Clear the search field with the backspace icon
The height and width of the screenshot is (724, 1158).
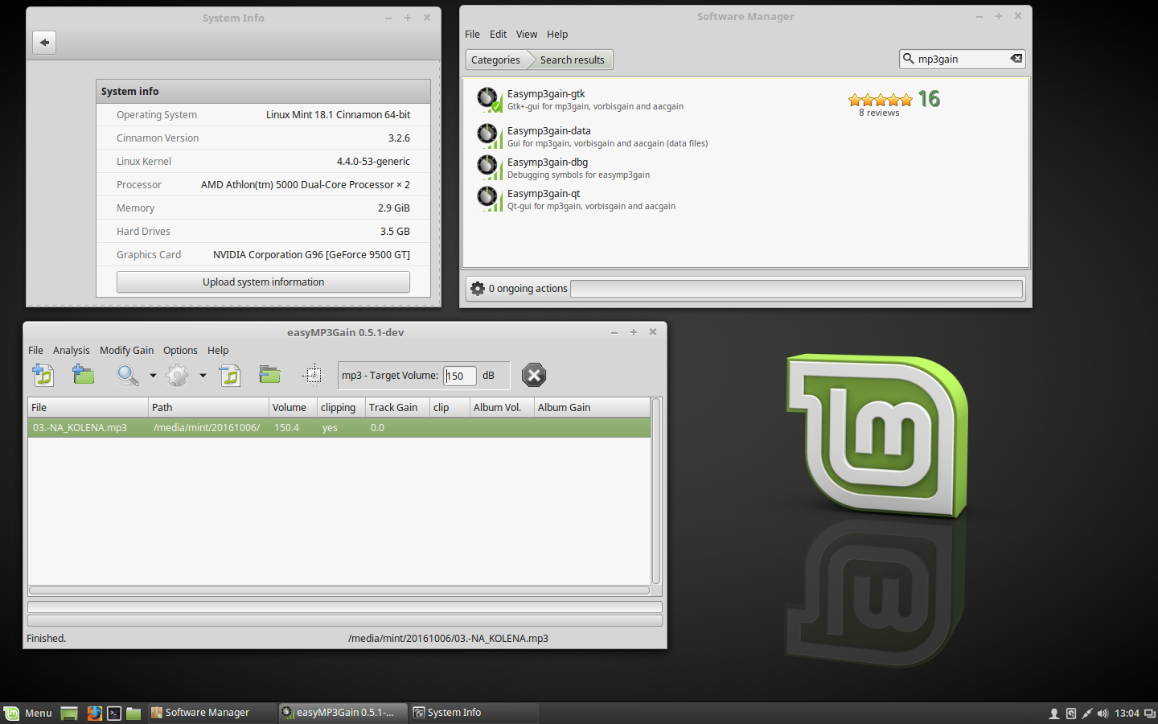click(x=1016, y=59)
